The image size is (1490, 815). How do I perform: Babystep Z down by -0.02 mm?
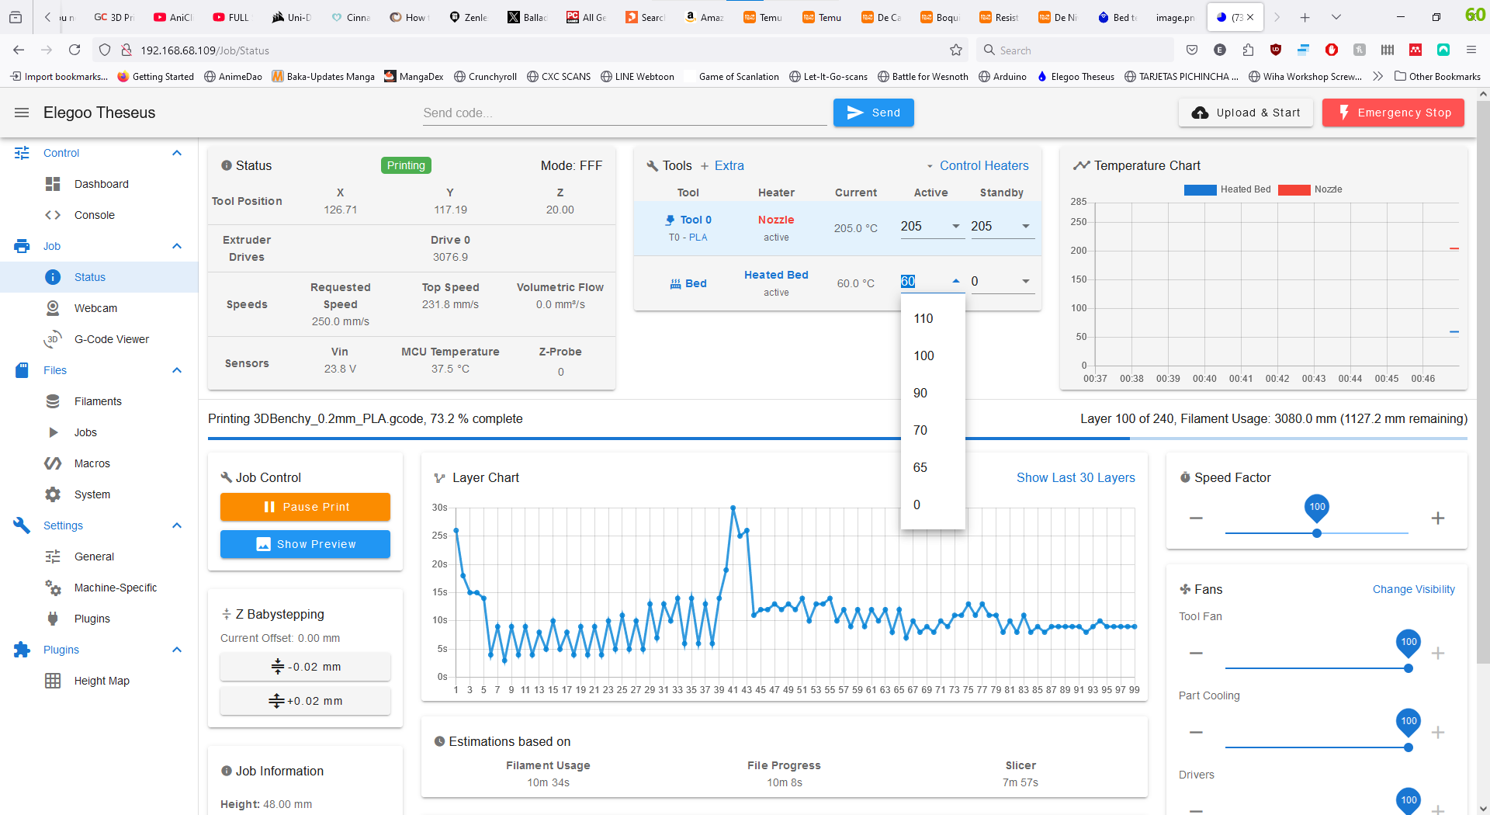[x=305, y=667]
